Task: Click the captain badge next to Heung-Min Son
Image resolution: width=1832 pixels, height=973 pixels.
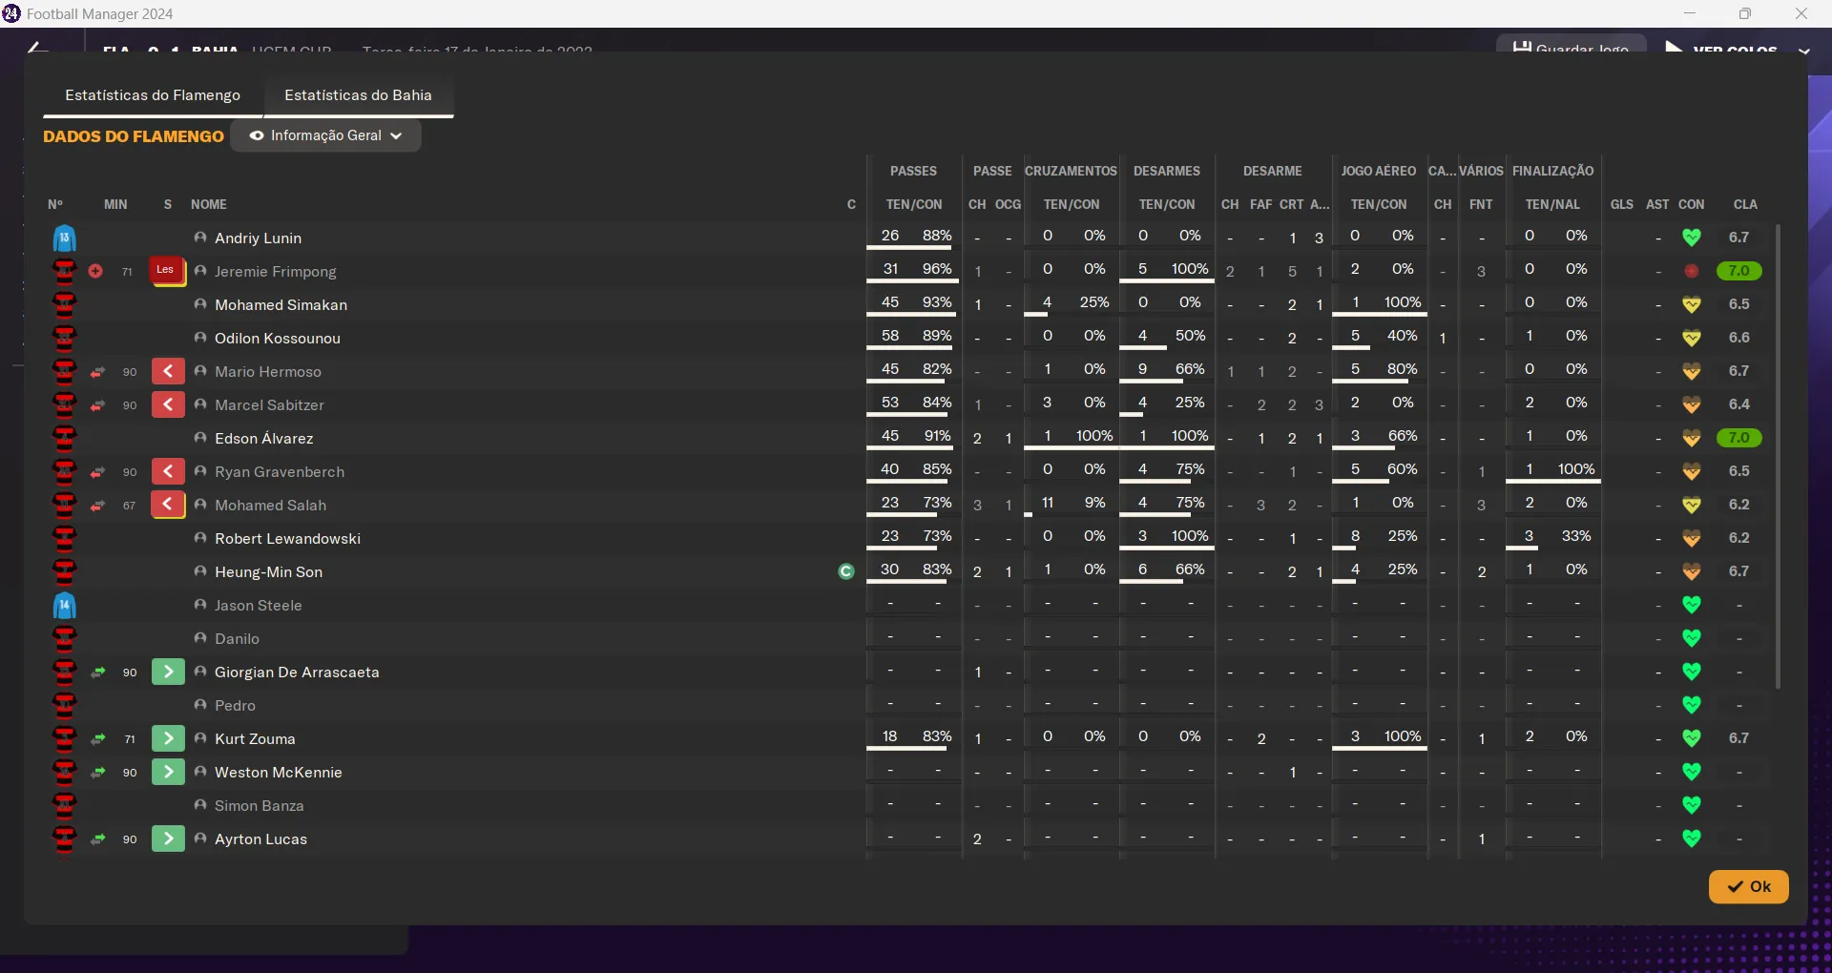Action: pos(845,571)
